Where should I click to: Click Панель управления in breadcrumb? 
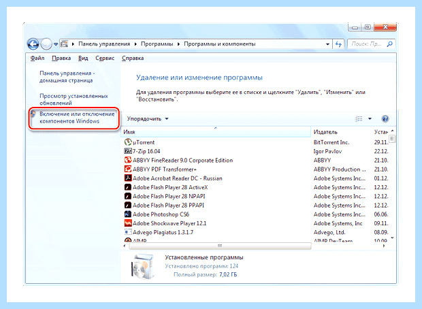[104, 44]
